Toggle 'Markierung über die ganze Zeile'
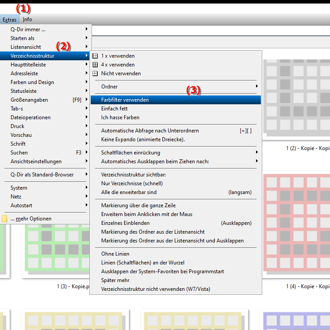 click(x=176, y=205)
